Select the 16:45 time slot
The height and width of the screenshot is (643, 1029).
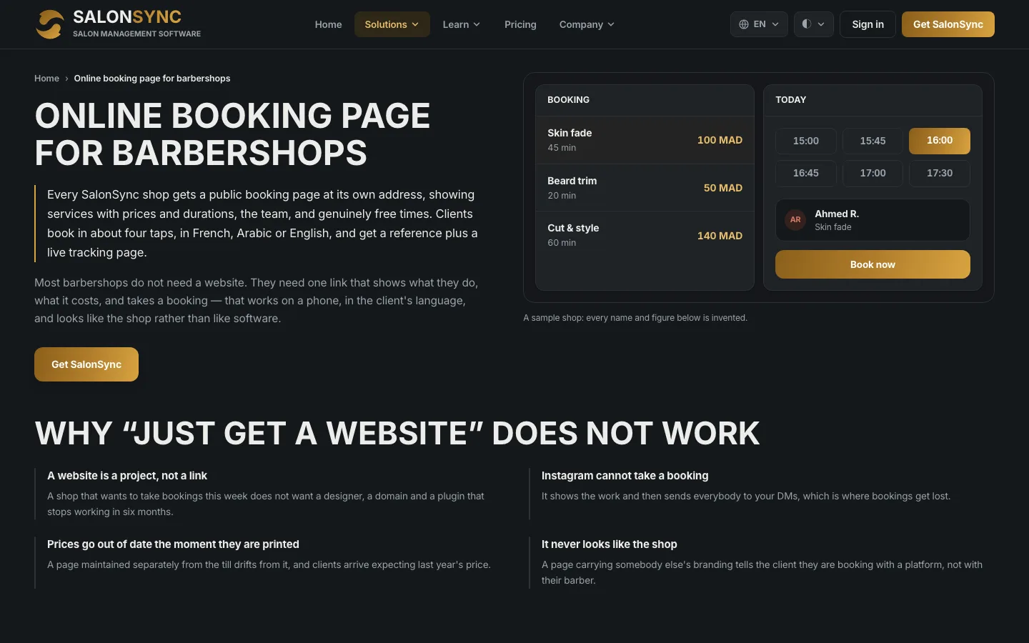[x=806, y=174]
